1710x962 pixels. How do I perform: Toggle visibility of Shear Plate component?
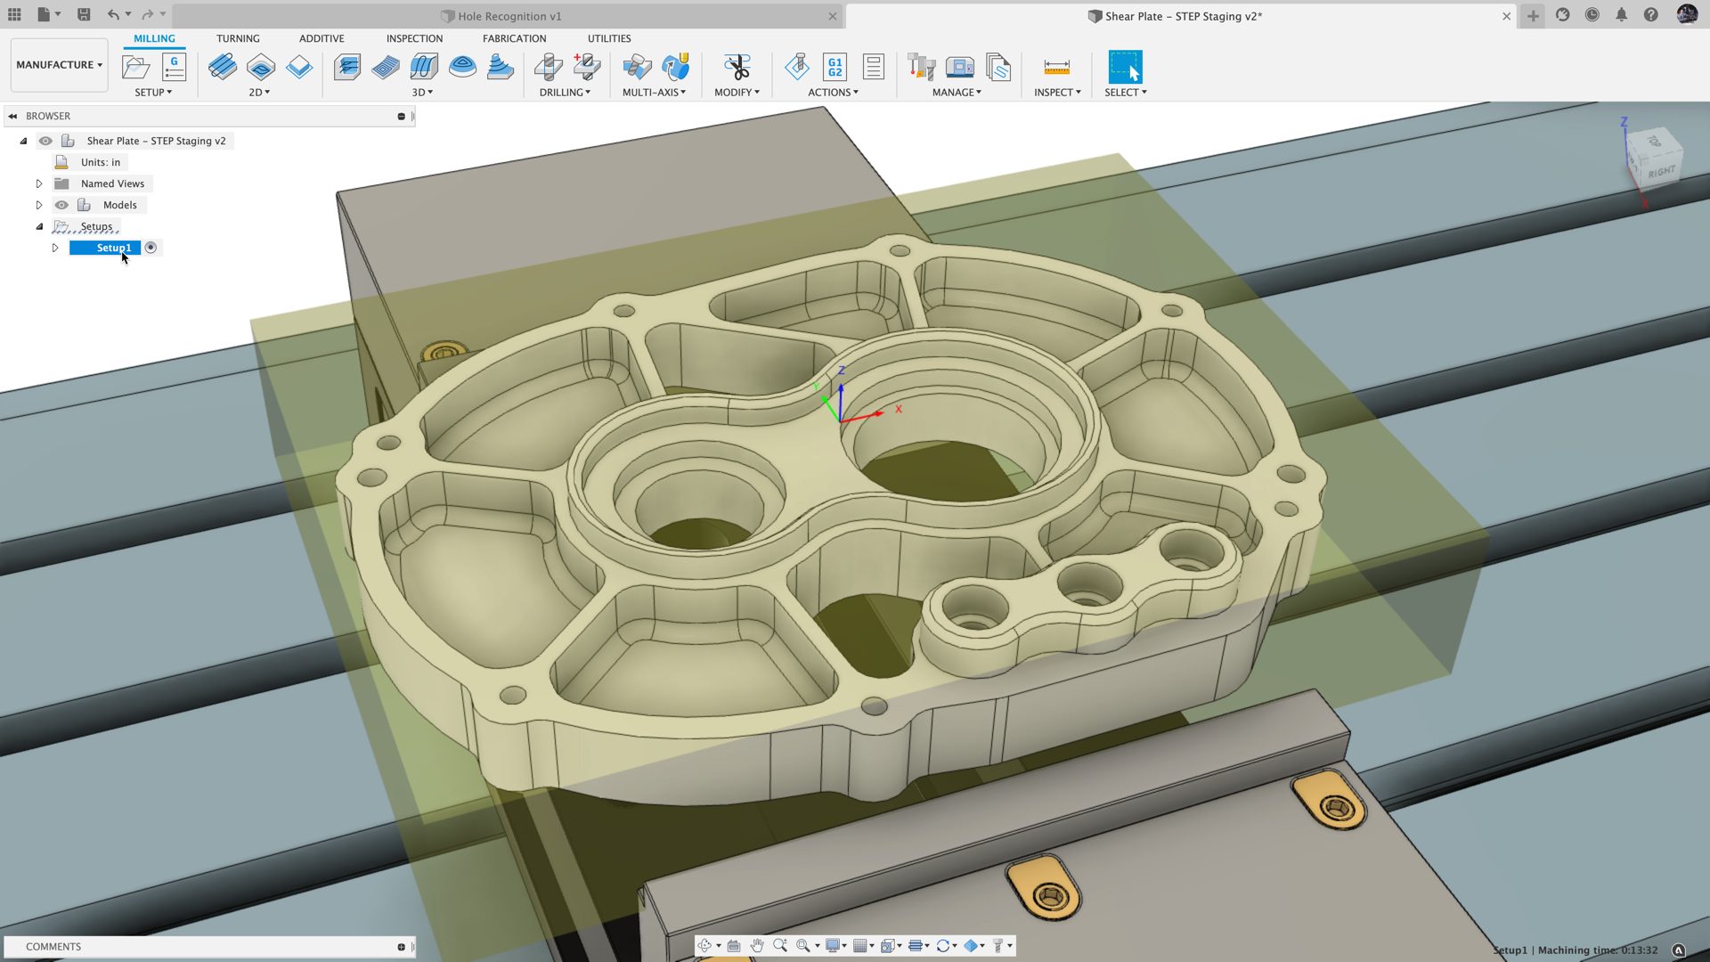(x=45, y=141)
